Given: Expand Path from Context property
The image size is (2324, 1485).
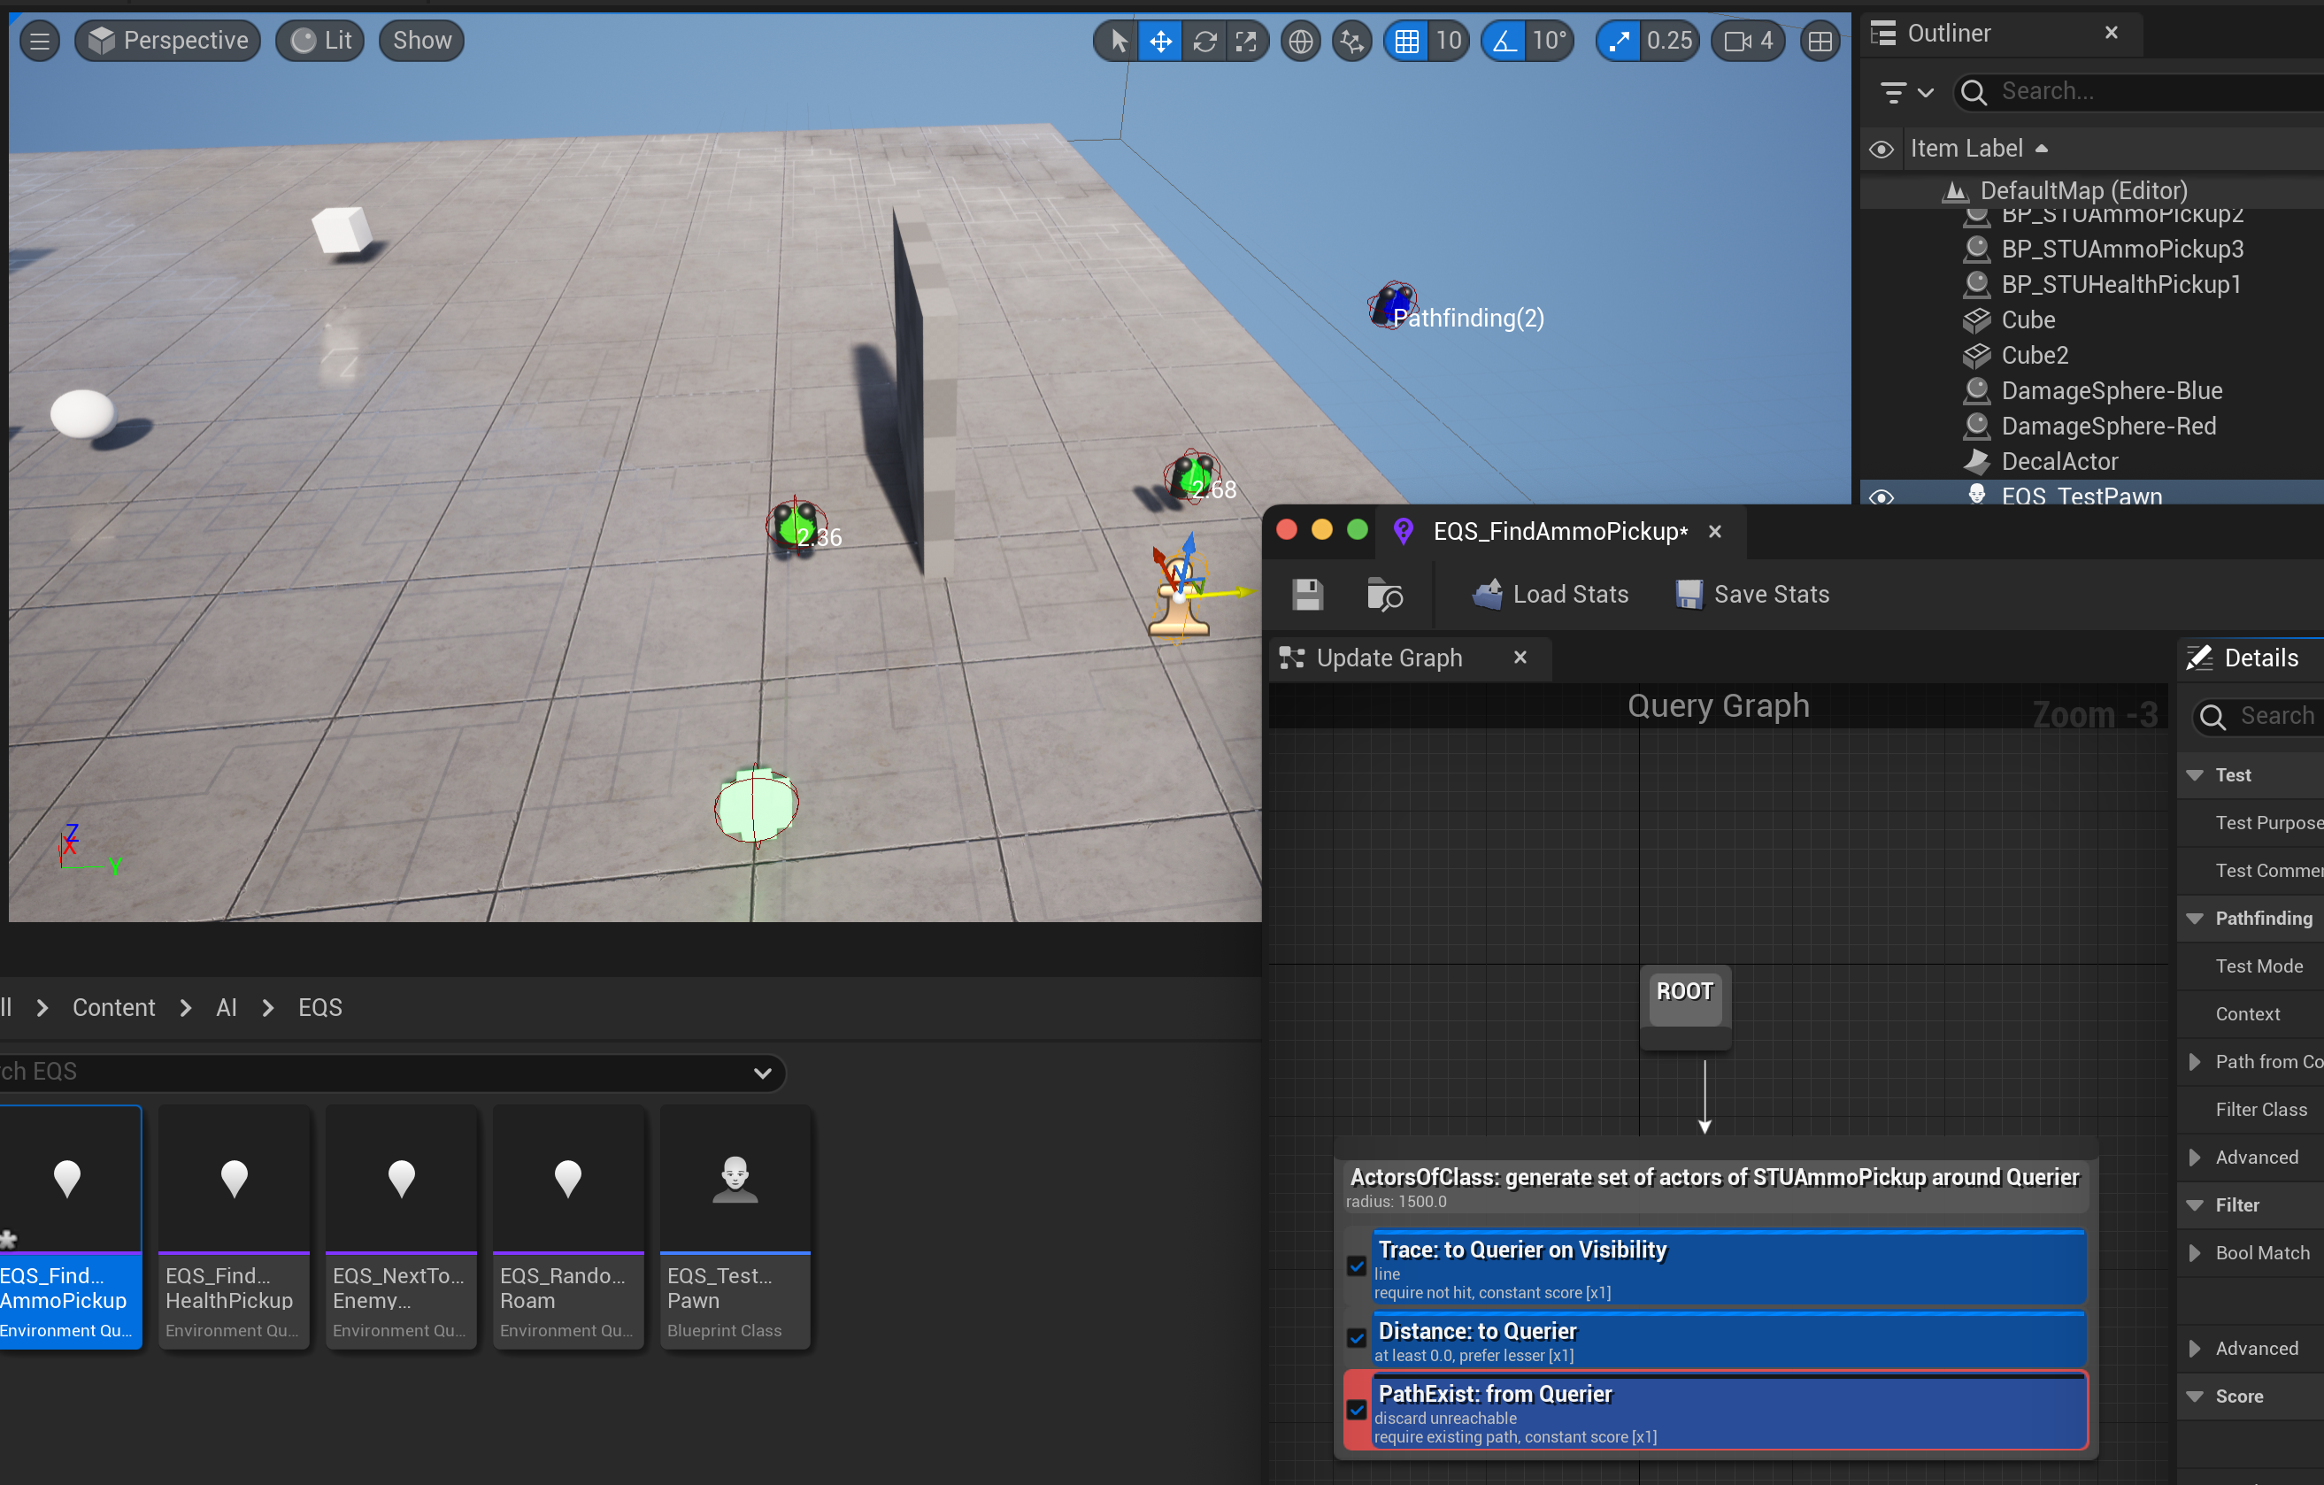Looking at the screenshot, I should (2195, 1061).
